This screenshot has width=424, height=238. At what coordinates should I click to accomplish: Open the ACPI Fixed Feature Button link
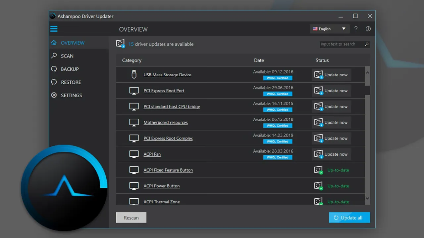click(x=168, y=170)
